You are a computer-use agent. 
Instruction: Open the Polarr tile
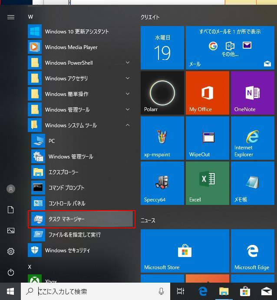click(x=162, y=93)
